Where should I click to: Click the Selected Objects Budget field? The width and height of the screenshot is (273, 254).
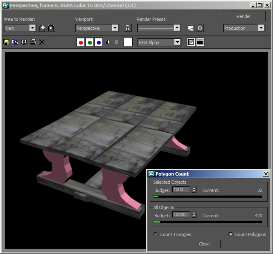tap(181, 189)
